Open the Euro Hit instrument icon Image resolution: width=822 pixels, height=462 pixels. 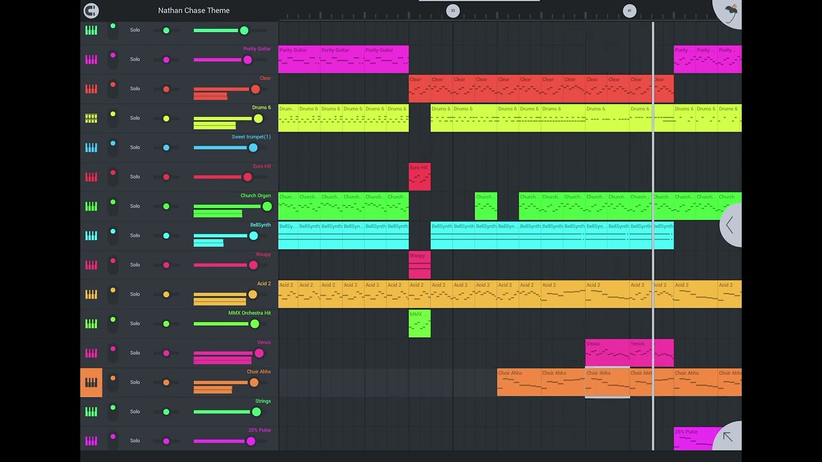coord(91,177)
